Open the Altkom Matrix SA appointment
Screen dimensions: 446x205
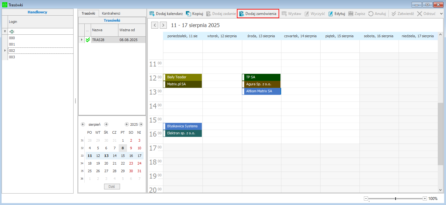[261, 91]
